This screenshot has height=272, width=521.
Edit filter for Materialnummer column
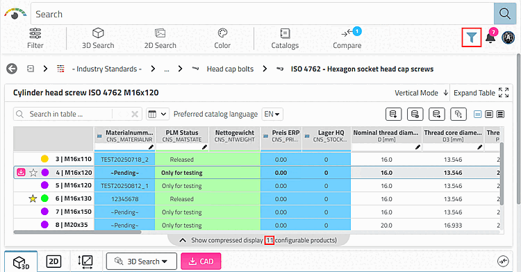(151, 147)
